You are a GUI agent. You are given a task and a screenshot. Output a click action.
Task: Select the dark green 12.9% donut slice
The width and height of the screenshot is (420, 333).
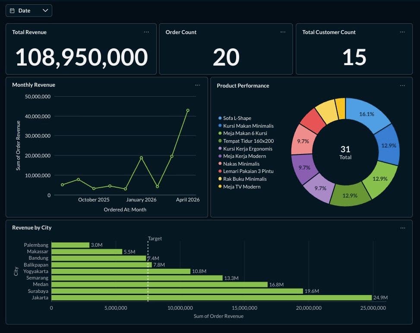[350, 195]
